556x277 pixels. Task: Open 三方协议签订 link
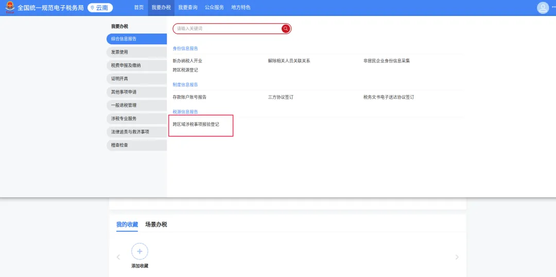[281, 97]
